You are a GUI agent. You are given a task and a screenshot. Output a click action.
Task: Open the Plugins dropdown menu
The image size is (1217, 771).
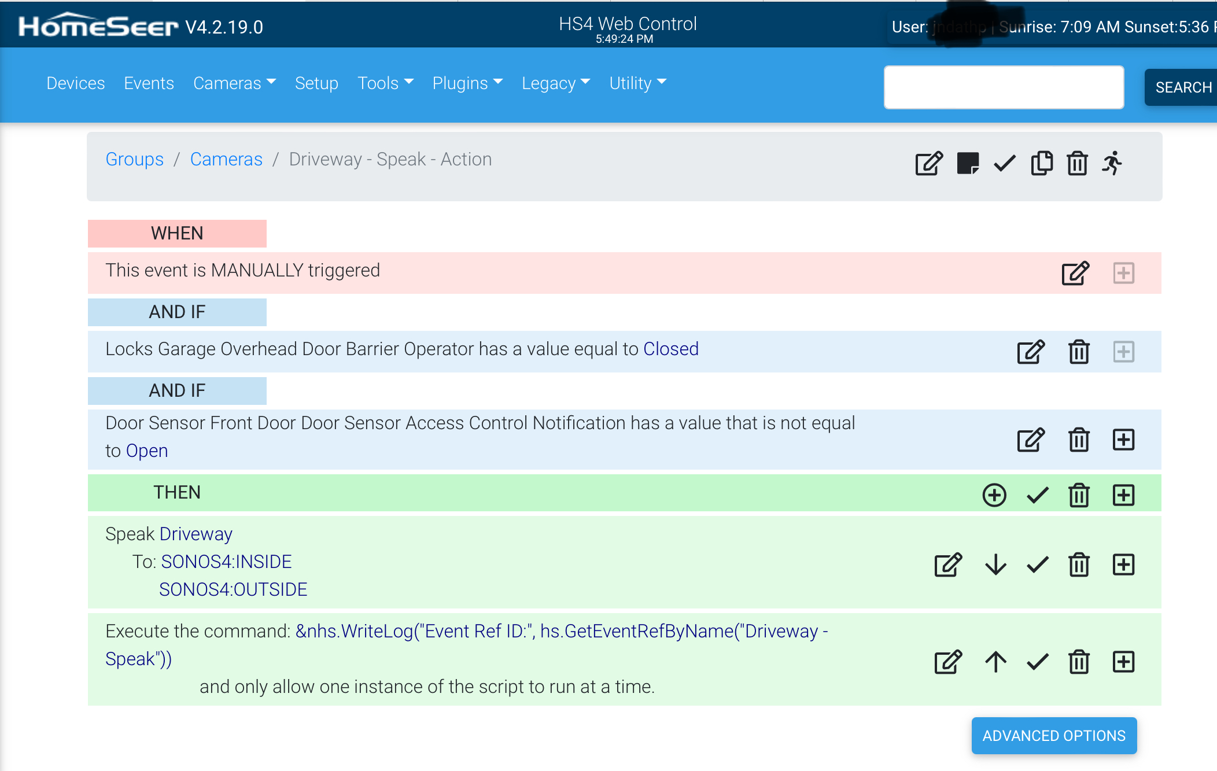467,83
